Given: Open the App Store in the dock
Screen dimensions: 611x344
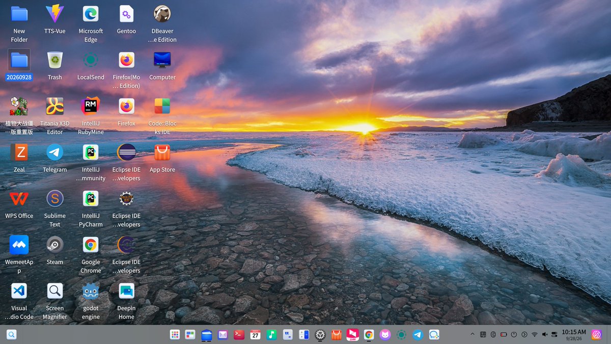Looking at the screenshot, I should click(x=336, y=335).
